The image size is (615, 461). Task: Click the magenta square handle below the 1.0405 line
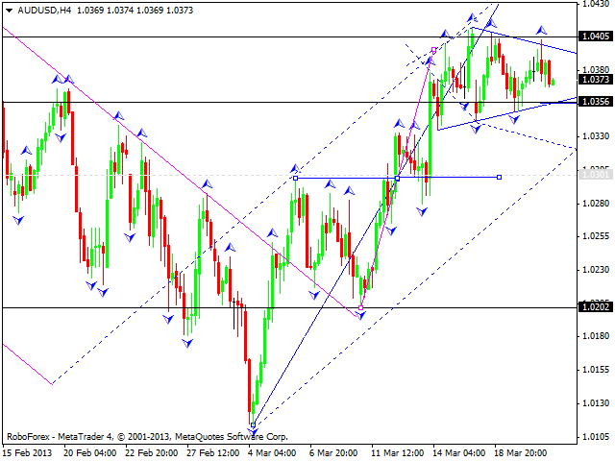coord(434,50)
